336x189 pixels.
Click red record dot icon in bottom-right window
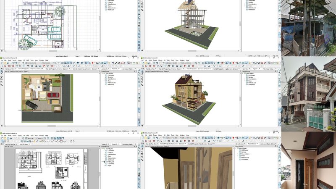tap(233, 138)
